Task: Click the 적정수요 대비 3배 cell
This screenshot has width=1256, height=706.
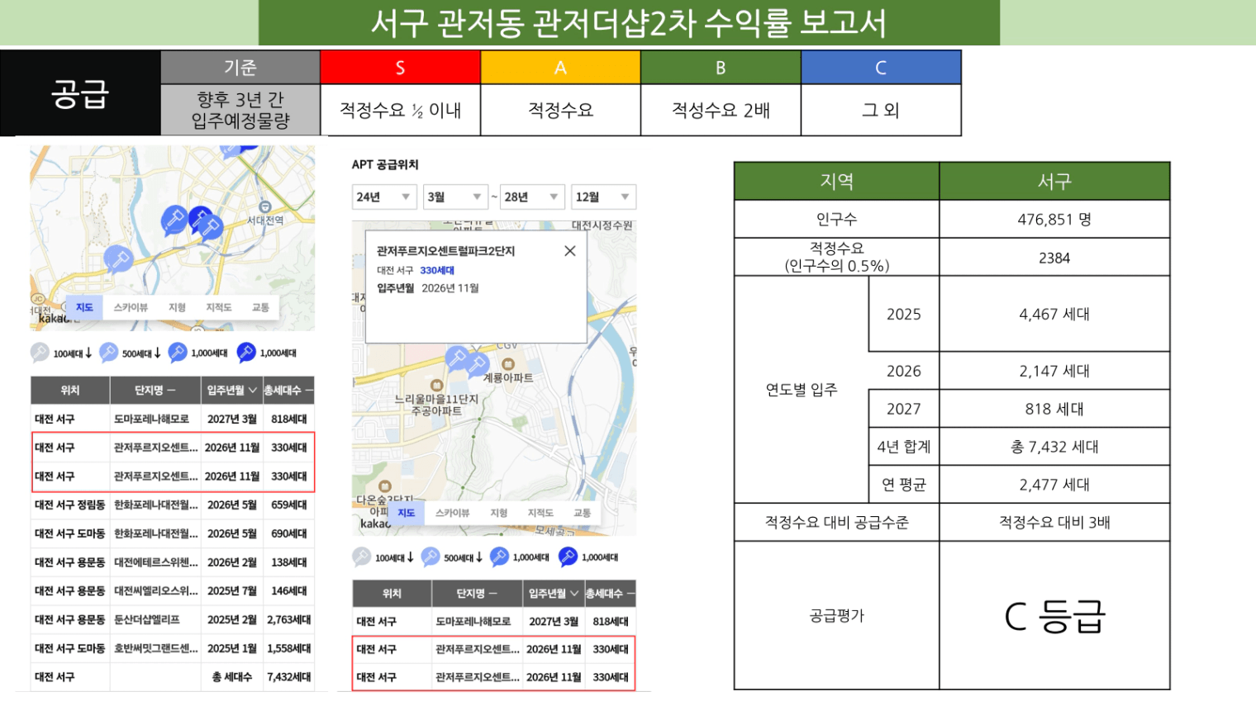Action: 1054,522
